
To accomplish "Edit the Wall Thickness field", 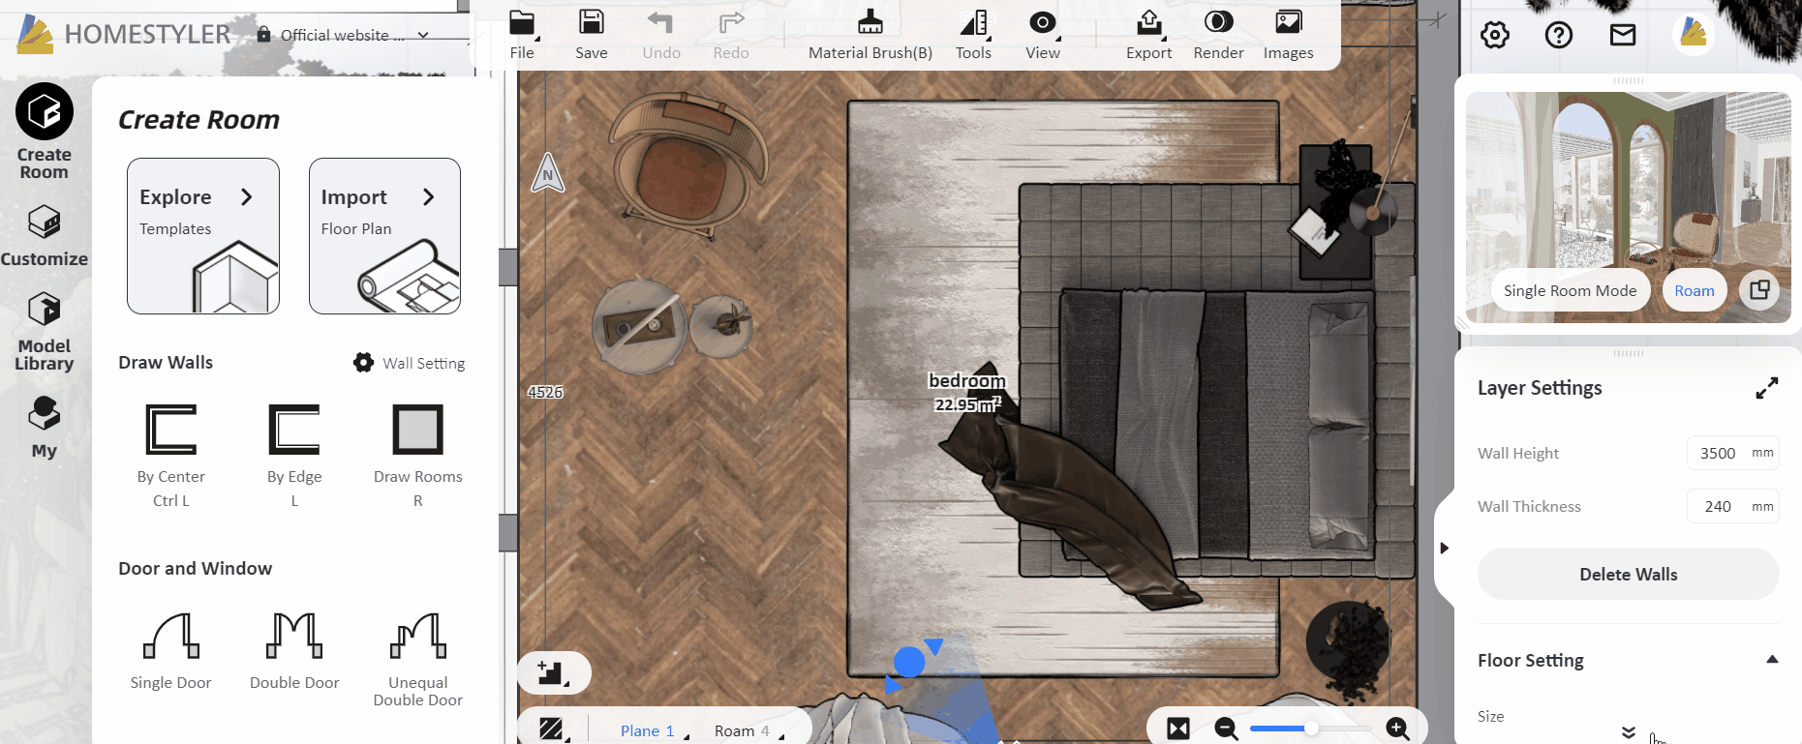I will point(1732,506).
